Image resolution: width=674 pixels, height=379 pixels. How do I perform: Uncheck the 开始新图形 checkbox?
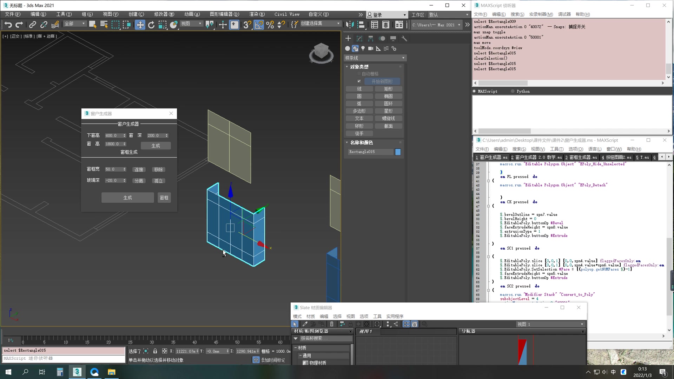pyautogui.click(x=359, y=81)
